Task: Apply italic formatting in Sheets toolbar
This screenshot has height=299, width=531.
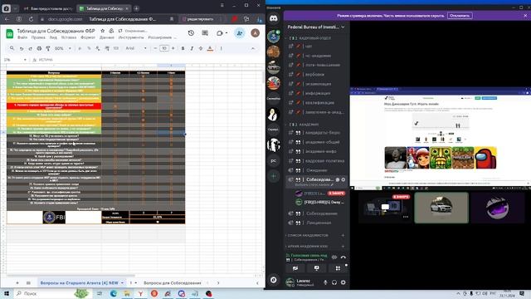Action: click(x=192, y=48)
